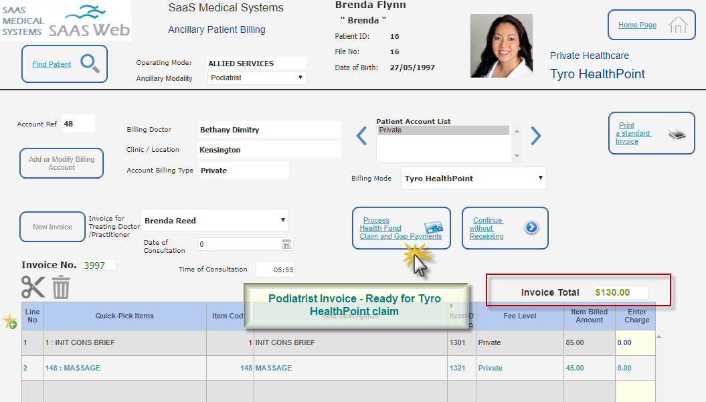Click the blue arrow Continue icon
Screen dimensions: 706x402
point(531,227)
